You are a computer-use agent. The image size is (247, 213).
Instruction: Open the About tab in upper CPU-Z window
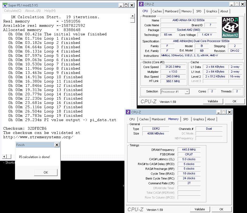(224, 11)
